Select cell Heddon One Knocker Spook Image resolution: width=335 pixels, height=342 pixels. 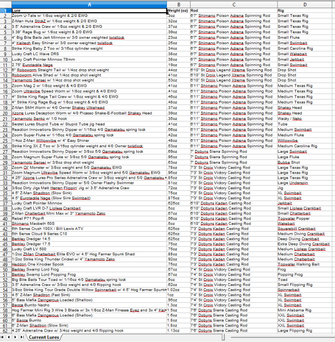pos(89,264)
